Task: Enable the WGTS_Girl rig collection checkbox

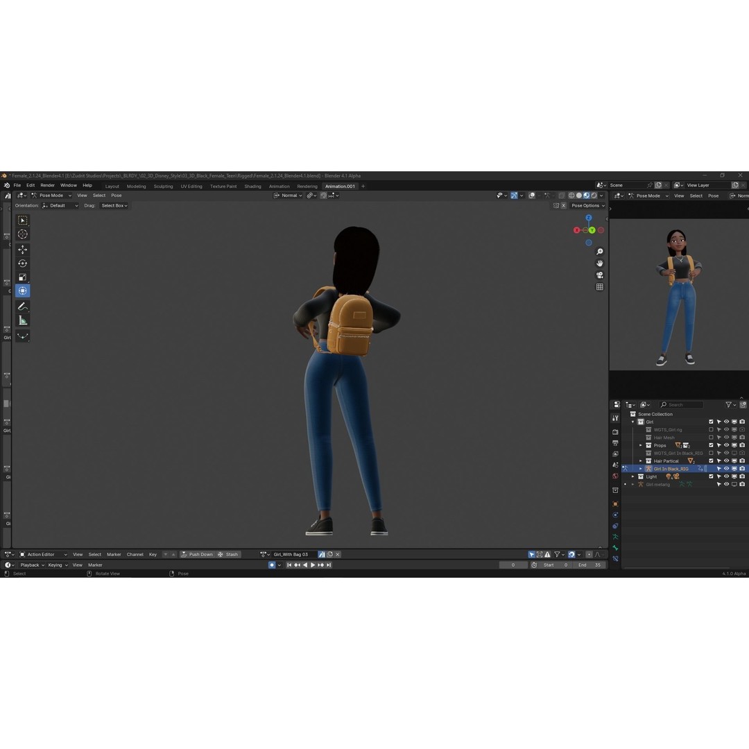Action: [711, 430]
